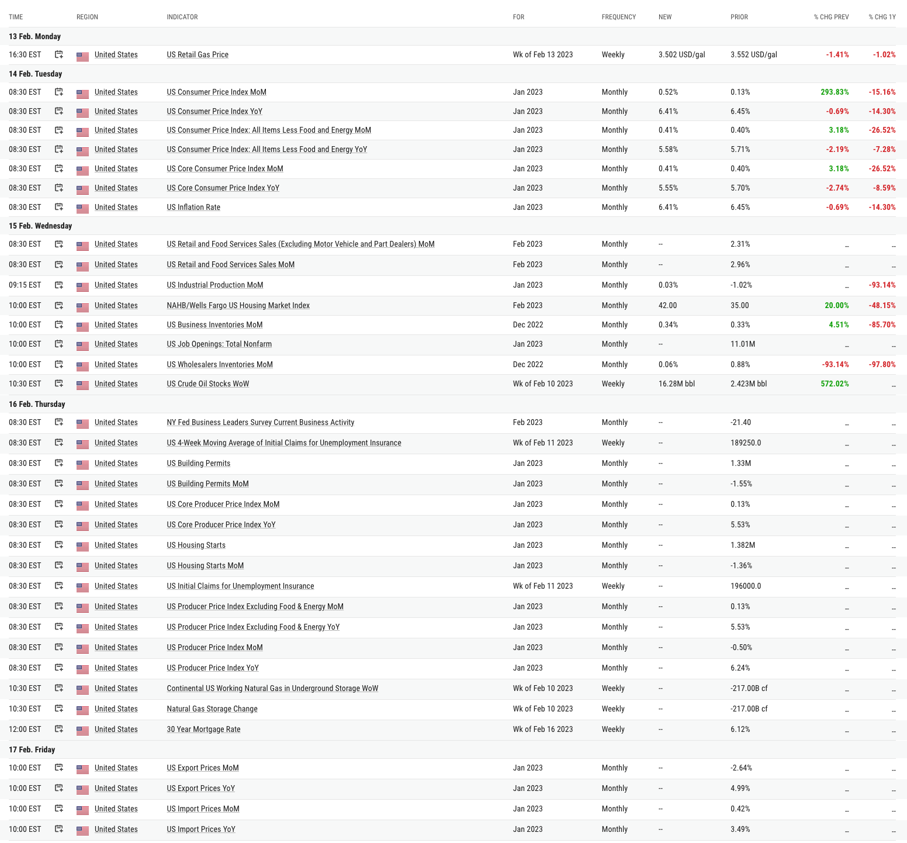Open US Consumer Price Index MoM link
The width and height of the screenshot is (907, 843).
coord(217,92)
